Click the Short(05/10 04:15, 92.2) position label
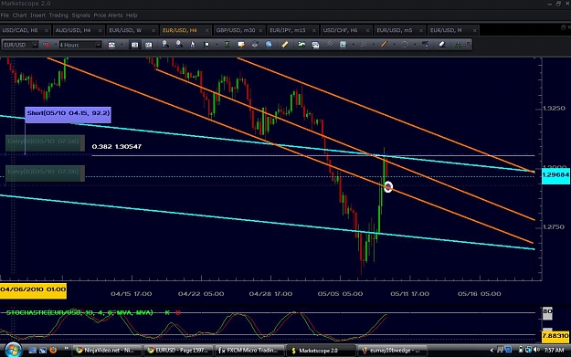571x357 pixels. [x=69, y=115]
